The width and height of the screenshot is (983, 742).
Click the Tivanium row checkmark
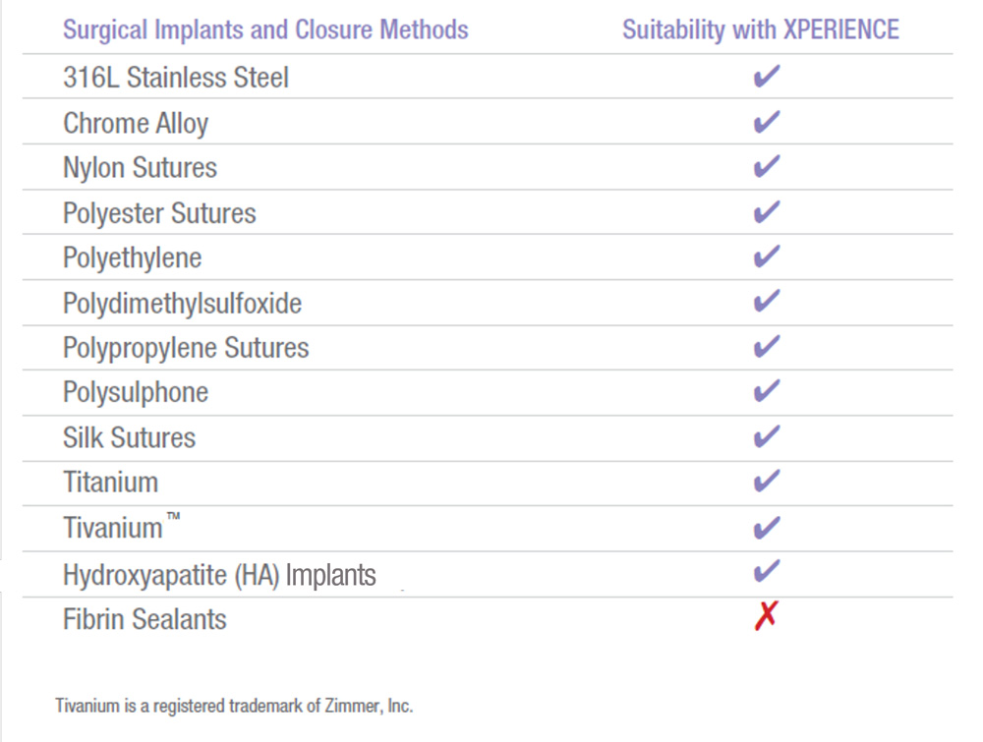(x=766, y=528)
